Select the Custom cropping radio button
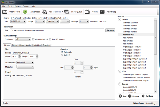This screenshot has height=107, width=160. click(x=63, y=55)
